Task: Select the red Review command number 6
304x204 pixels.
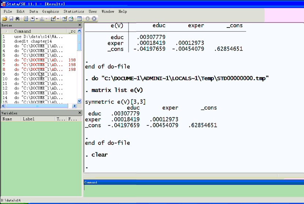Action: click(x=39, y=60)
